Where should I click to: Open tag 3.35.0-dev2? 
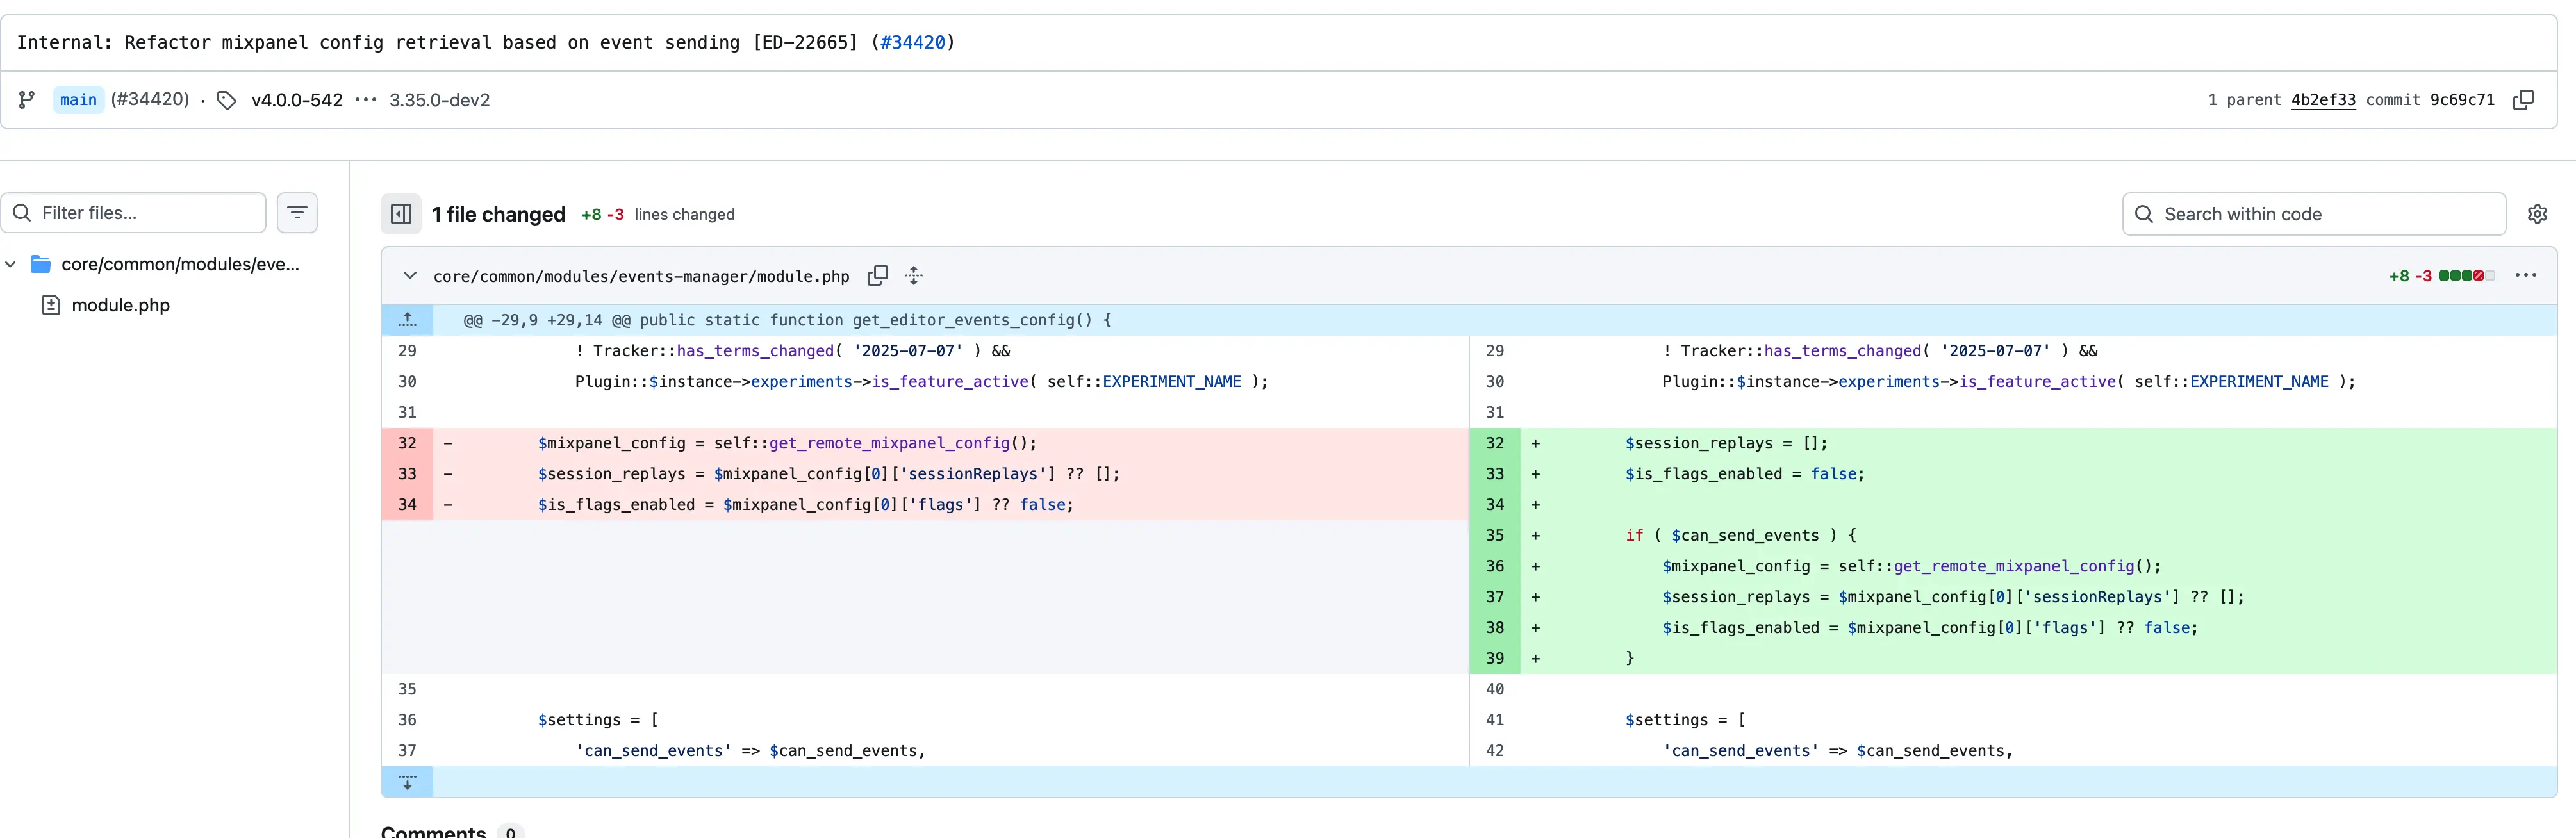pyautogui.click(x=439, y=100)
